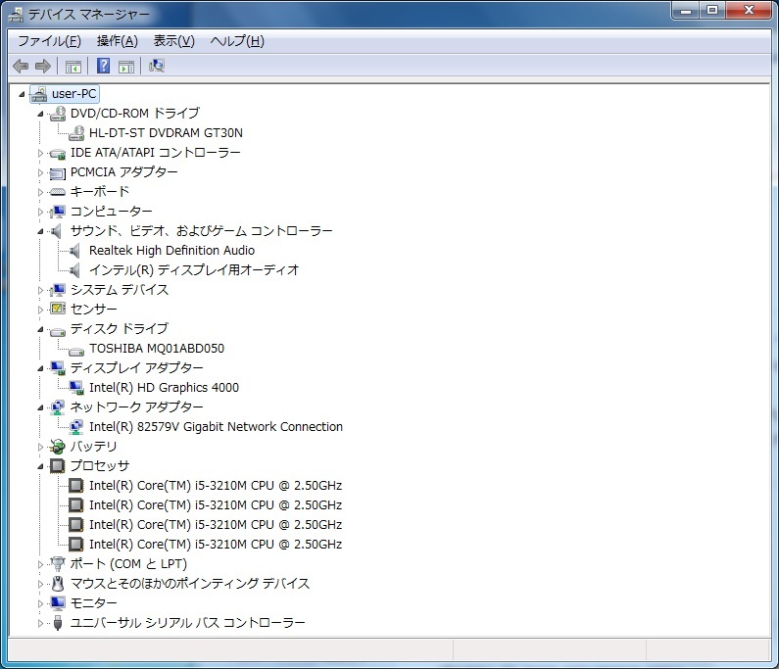This screenshot has height=669, width=779.
Task: Click the TOSHIBA MQ01ABD050 disk icon
Action: (x=76, y=350)
